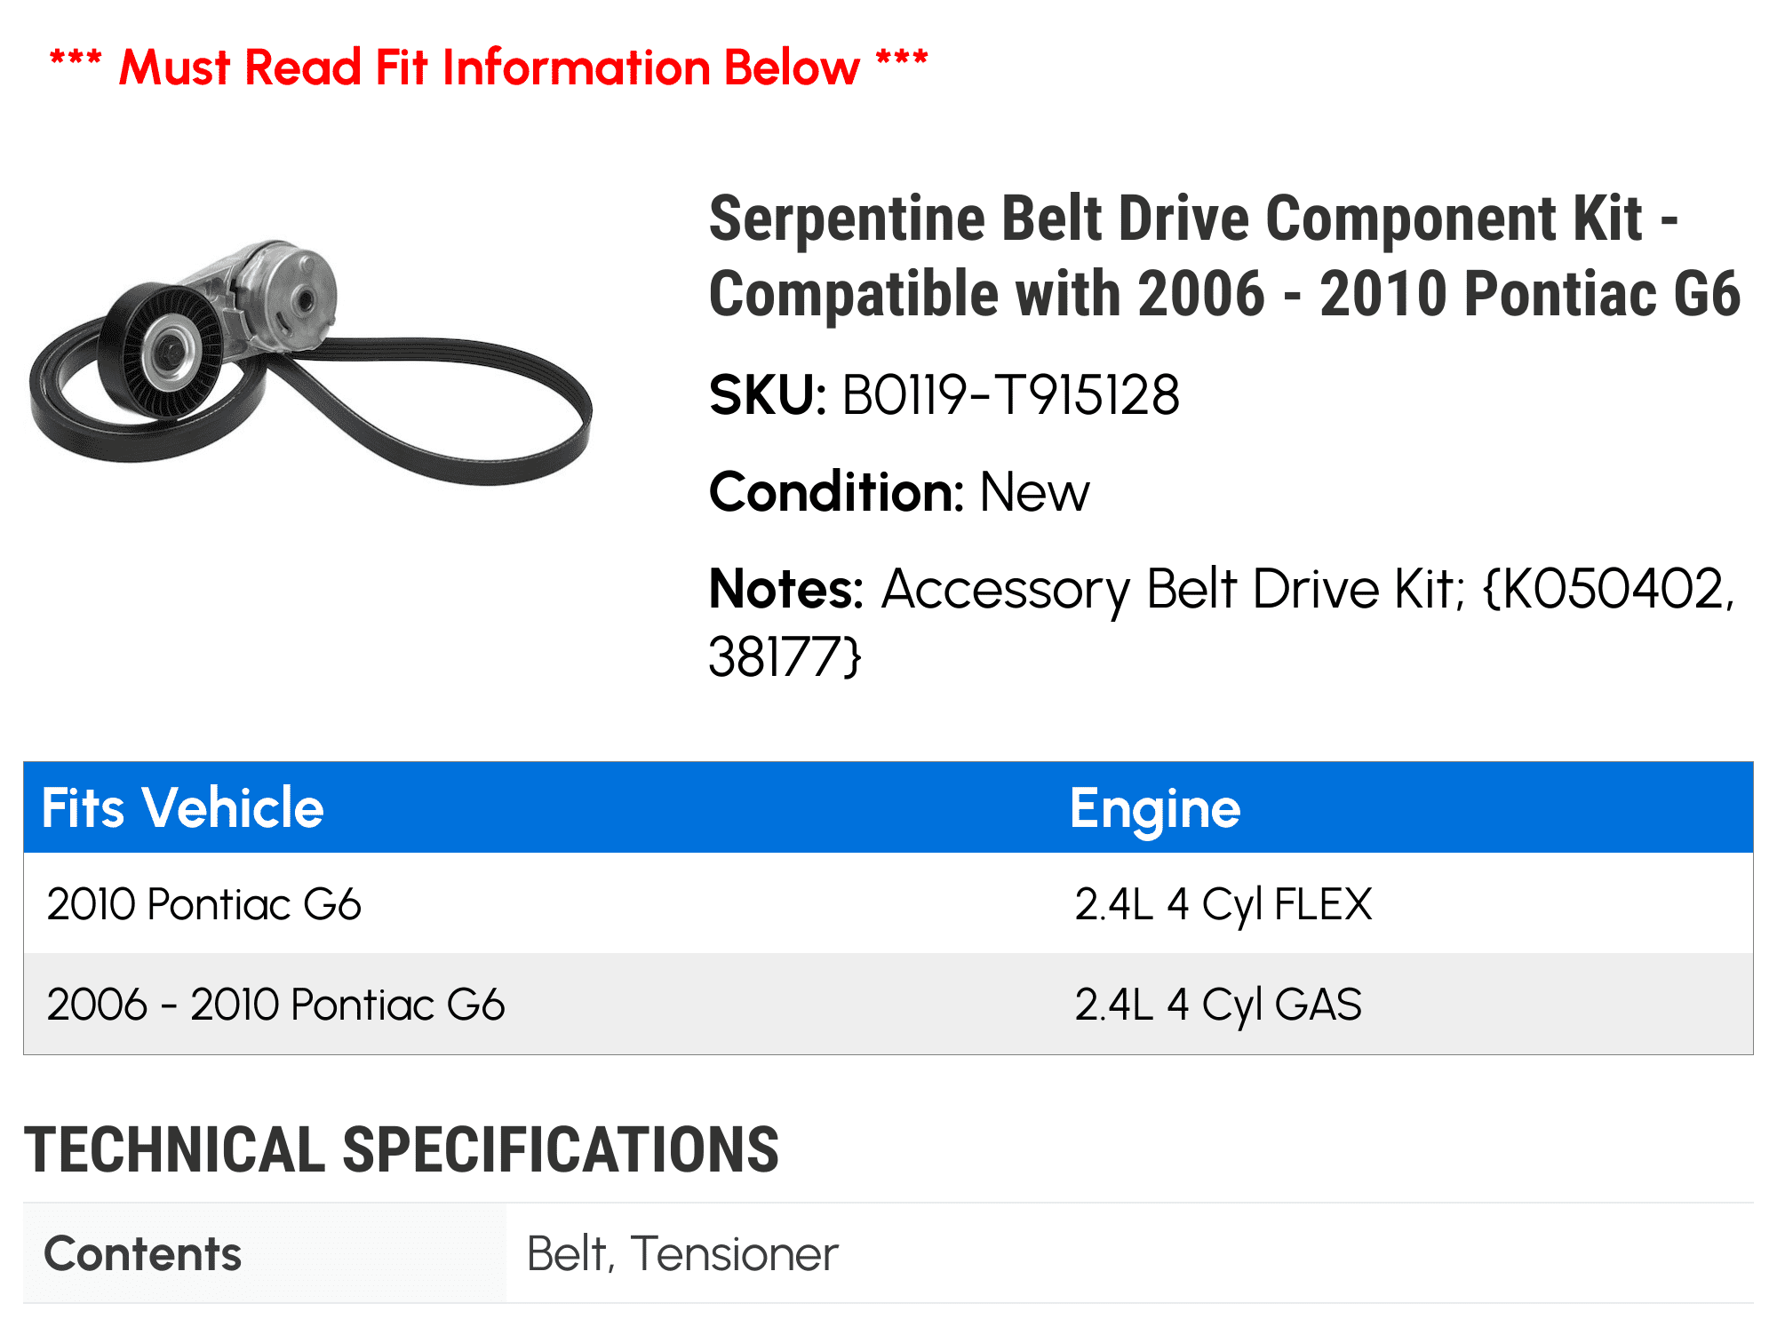Click the Belt, Tensioner contents value

pyautogui.click(x=682, y=1253)
